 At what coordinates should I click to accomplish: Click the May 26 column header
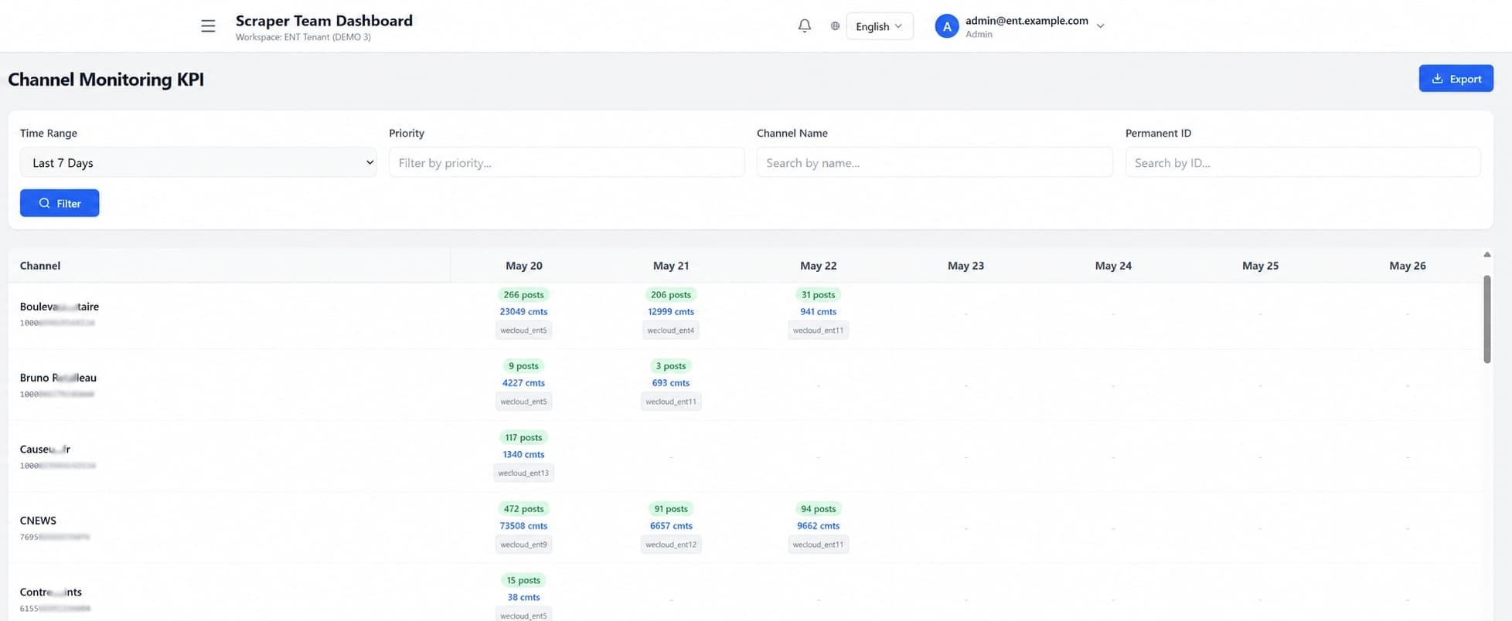1408,266
